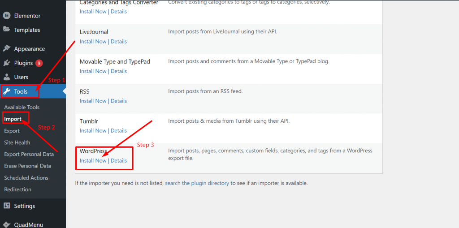Click the Plugins update count badge
459x228 pixels.
[39, 63]
